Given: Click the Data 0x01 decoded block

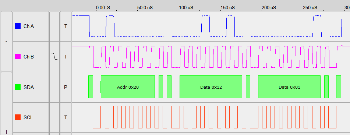Looking at the screenshot, I should [289, 87].
